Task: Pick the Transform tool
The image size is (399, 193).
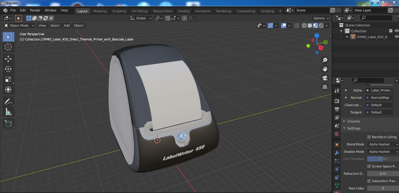Action: point(8,89)
